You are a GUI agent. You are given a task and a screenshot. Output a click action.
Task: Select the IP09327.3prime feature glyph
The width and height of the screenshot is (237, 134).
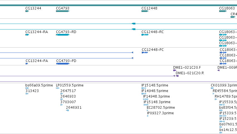[148, 116]
